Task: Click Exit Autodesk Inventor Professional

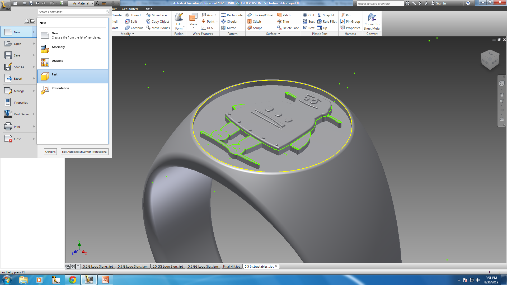Action: click(x=84, y=152)
